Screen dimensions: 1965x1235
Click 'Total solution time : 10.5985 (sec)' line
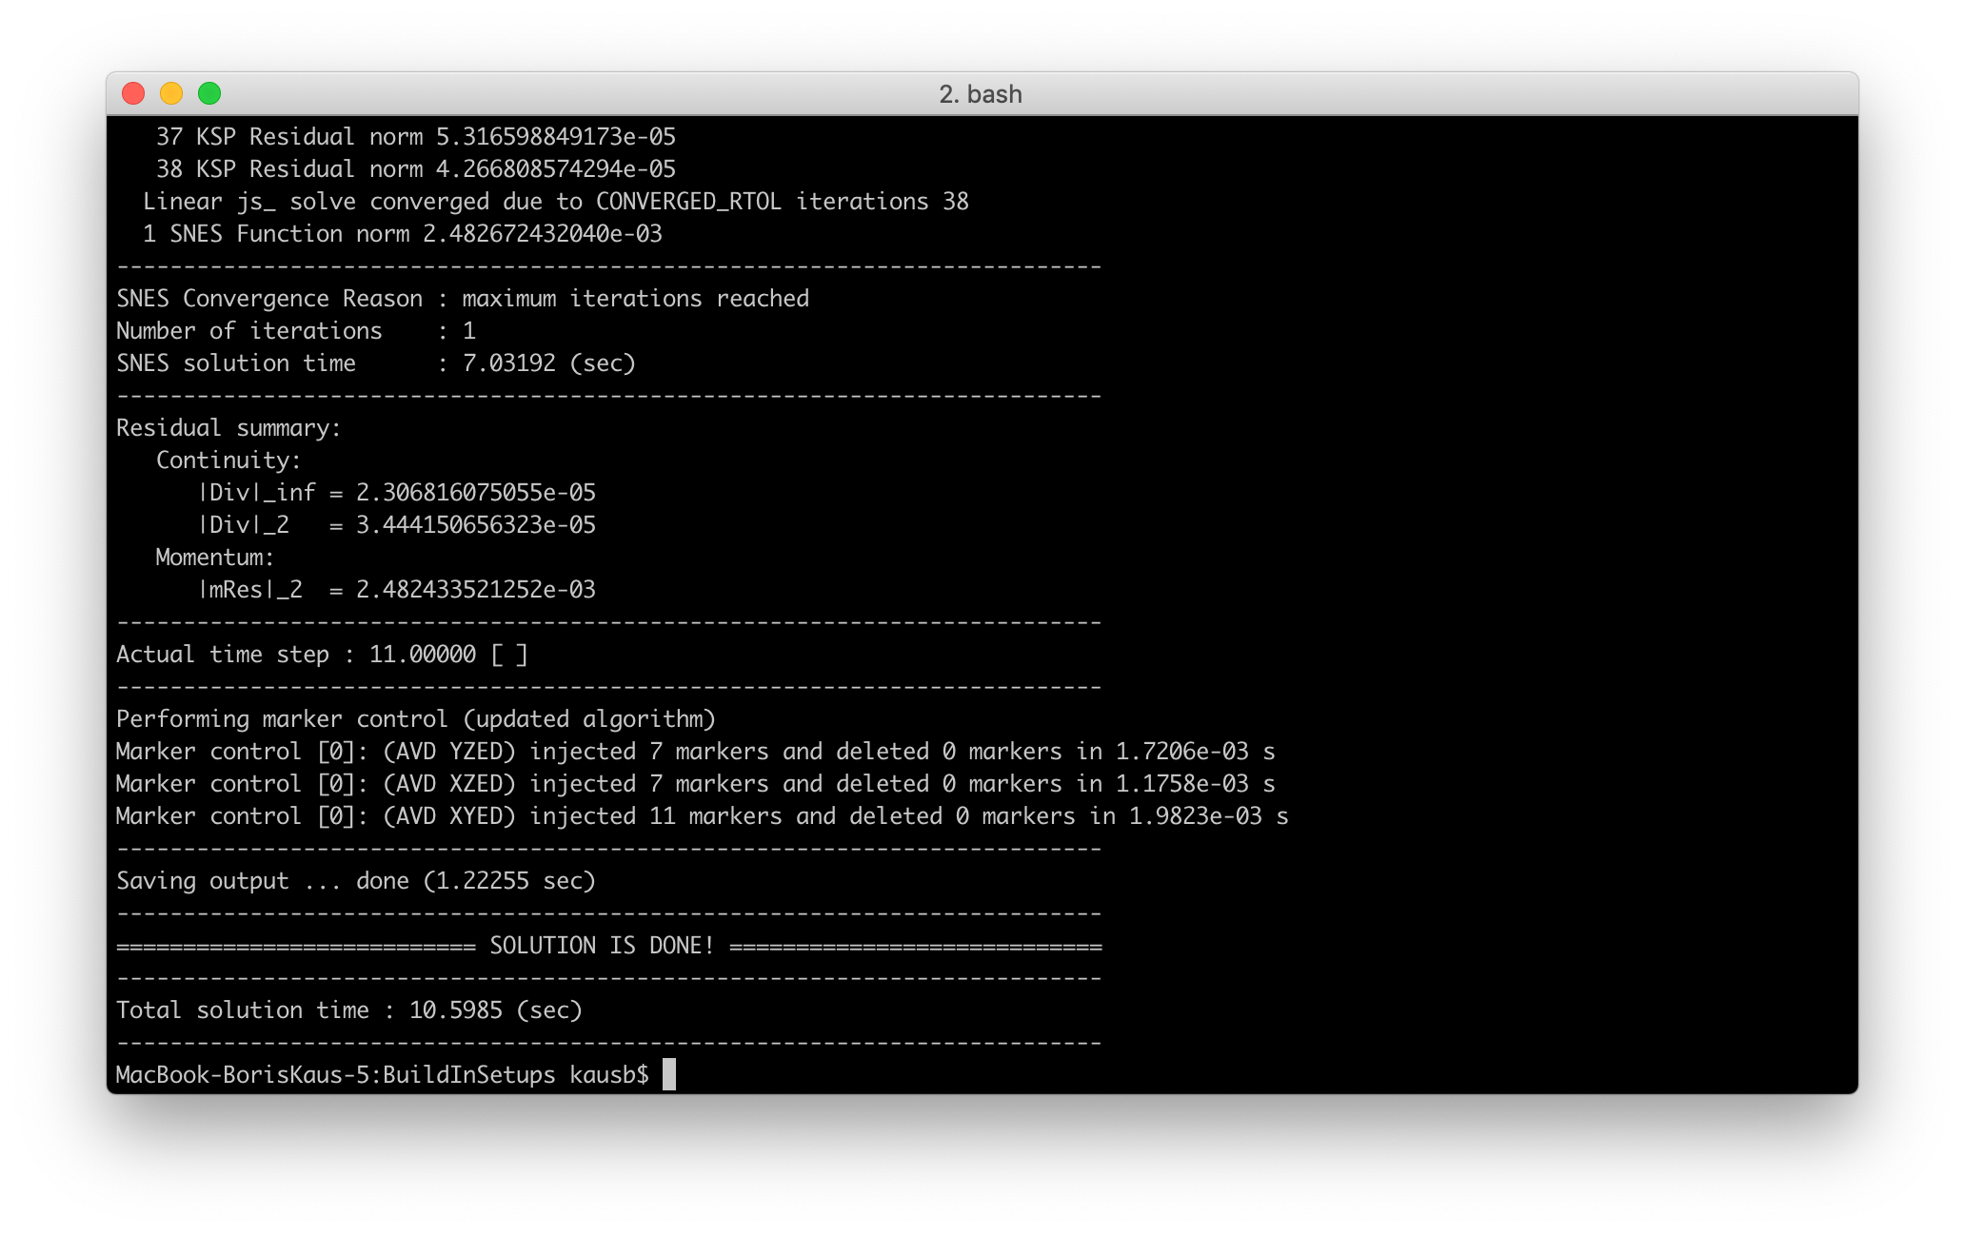(x=349, y=1010)
